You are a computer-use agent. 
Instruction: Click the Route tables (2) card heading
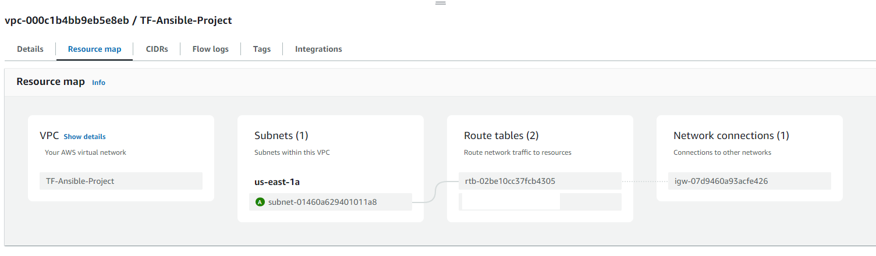[x=501, y=136]
